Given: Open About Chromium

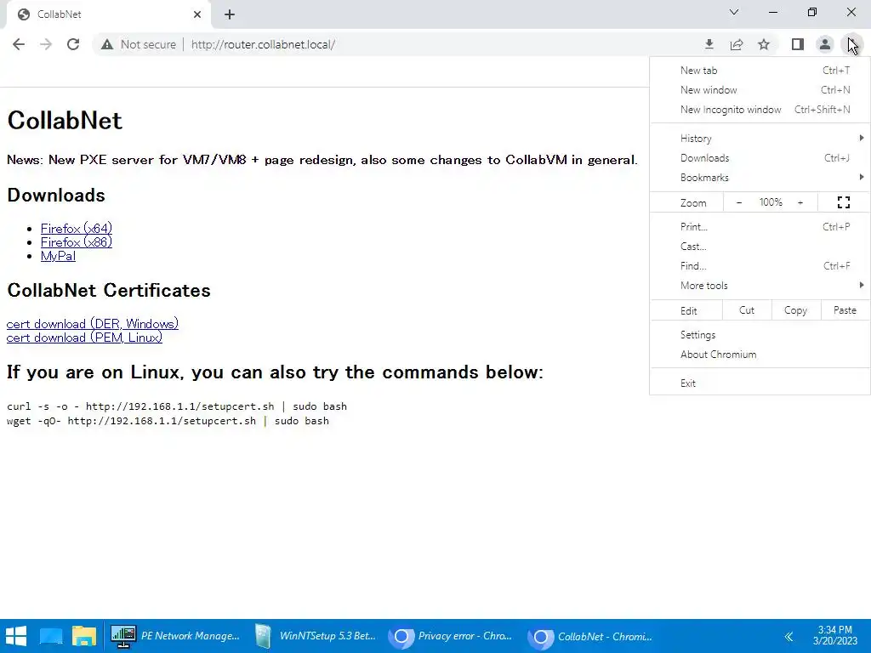Looking at the screenshot, I should coord(760,355).
